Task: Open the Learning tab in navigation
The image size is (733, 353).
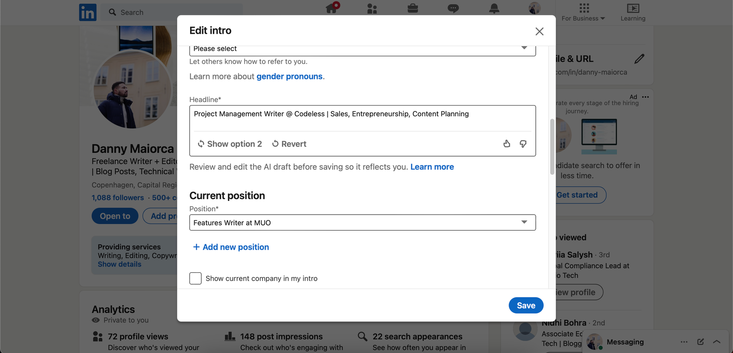Action: point(633,12)
